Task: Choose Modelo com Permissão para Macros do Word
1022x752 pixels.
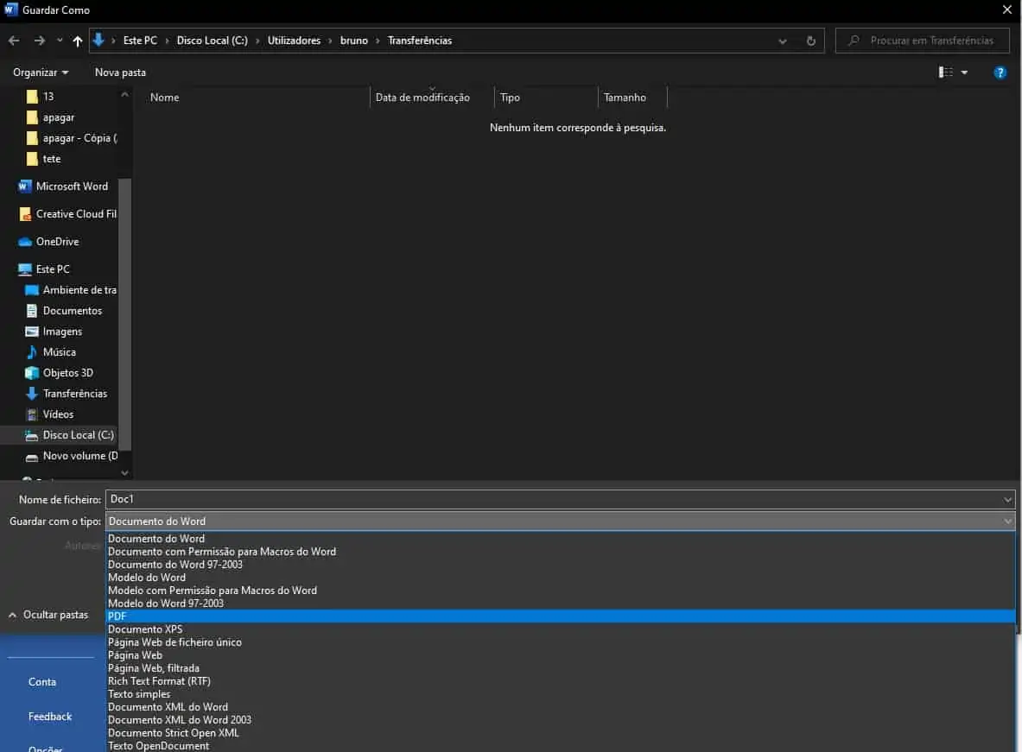Action: pyautogui.click(x=560, y=591)
